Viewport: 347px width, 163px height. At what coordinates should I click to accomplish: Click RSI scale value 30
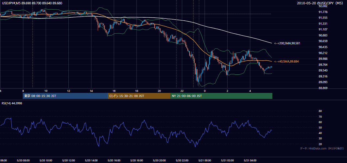(x=320, y=138)
